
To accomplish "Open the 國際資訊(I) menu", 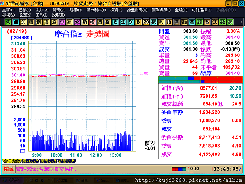I will [x=161, y=10].
